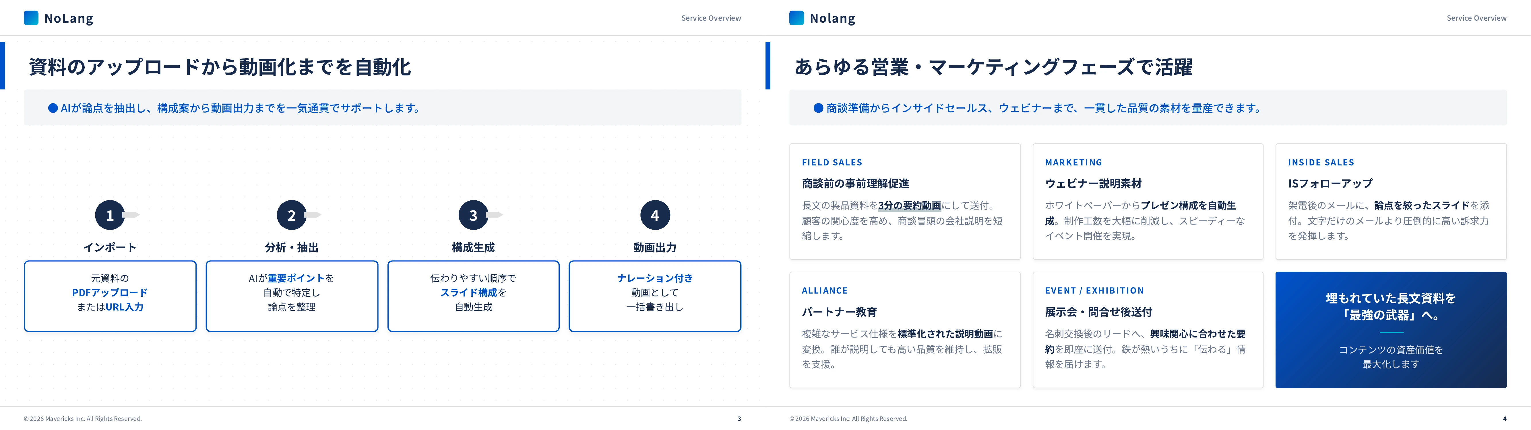Click the highlighted phrase "3分の要約動画"
Viewport: 1531px width, 430px height.
(x=909, y=206)
